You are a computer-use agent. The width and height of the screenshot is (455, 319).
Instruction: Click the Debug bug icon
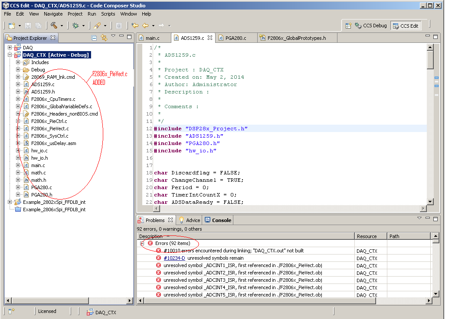tap(75, 26)
